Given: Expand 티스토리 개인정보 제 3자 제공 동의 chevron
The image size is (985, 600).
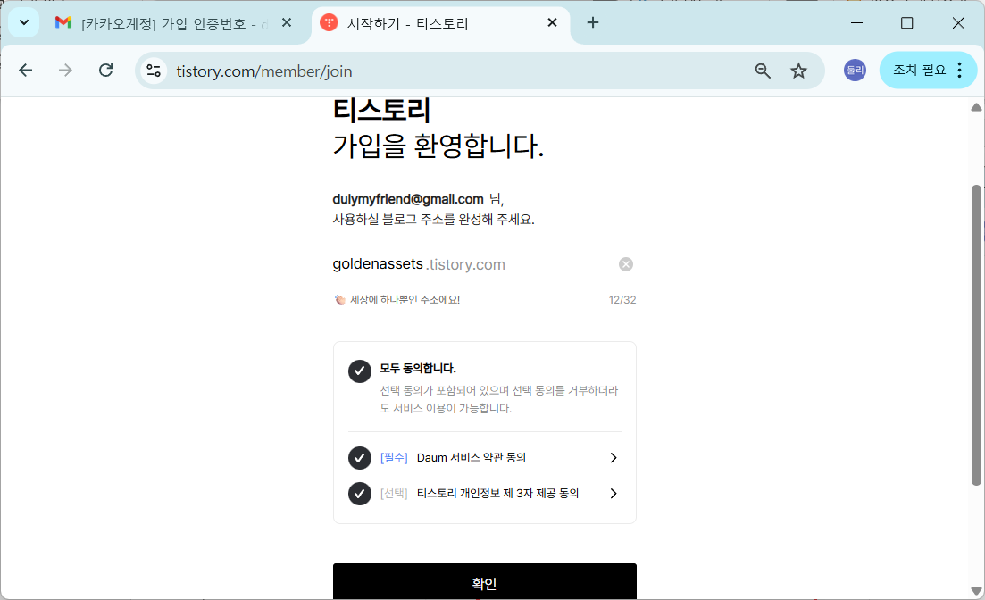Looking at the screenshot, I should 614,494.
